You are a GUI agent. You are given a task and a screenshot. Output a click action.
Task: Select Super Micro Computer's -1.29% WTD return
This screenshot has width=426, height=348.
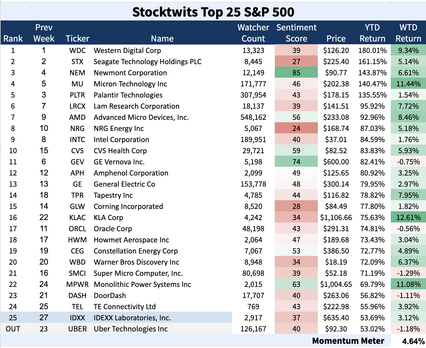coord(408,273)
